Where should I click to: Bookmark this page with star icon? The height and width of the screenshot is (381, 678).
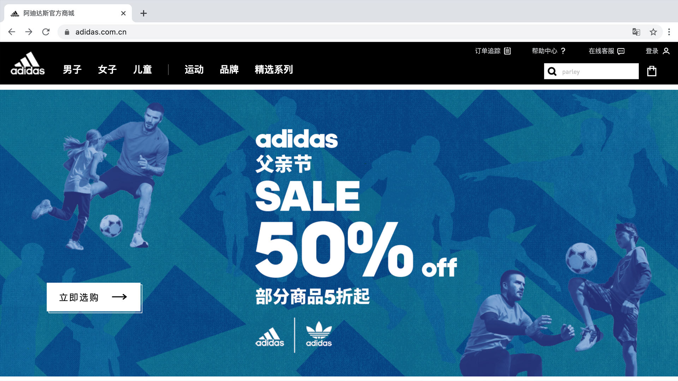tap(653, 32)
